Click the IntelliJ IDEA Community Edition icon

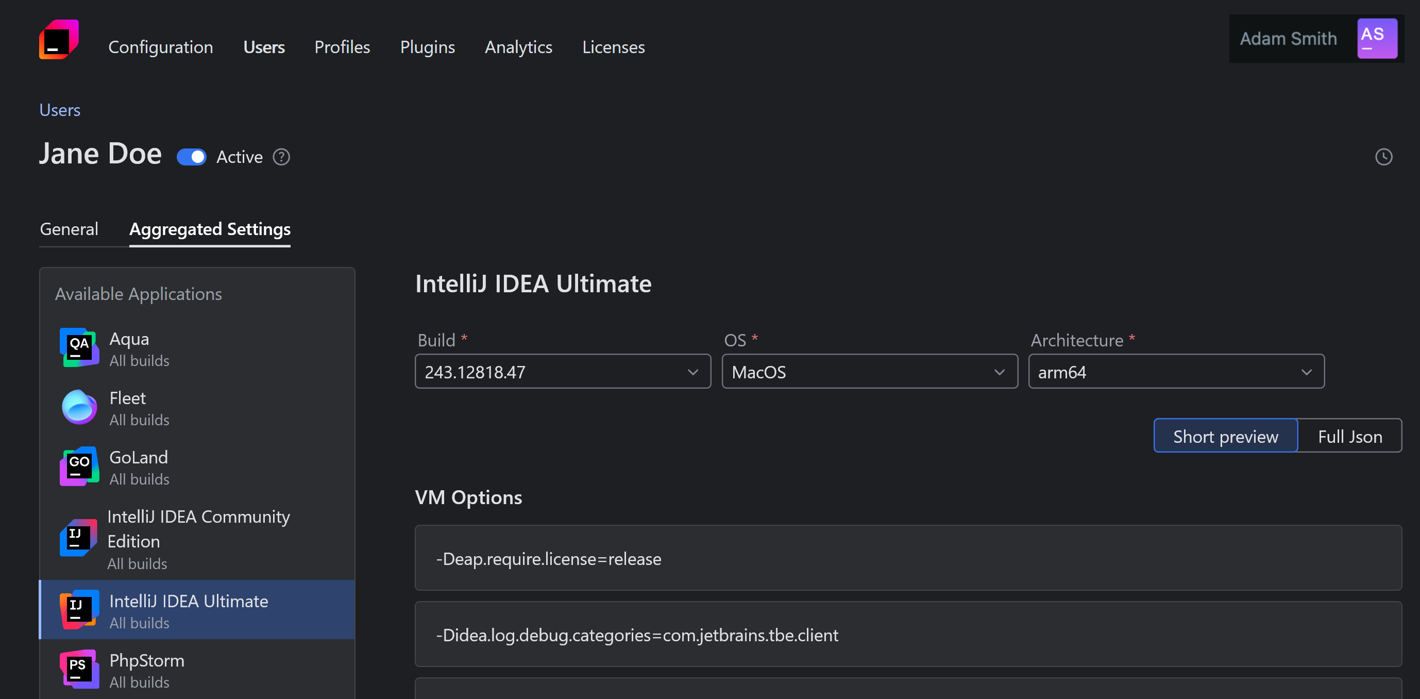[x=79, y=538]
